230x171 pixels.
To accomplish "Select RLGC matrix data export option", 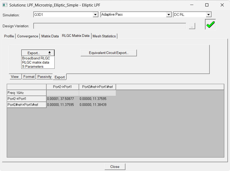I will click(x=36, y=62).
